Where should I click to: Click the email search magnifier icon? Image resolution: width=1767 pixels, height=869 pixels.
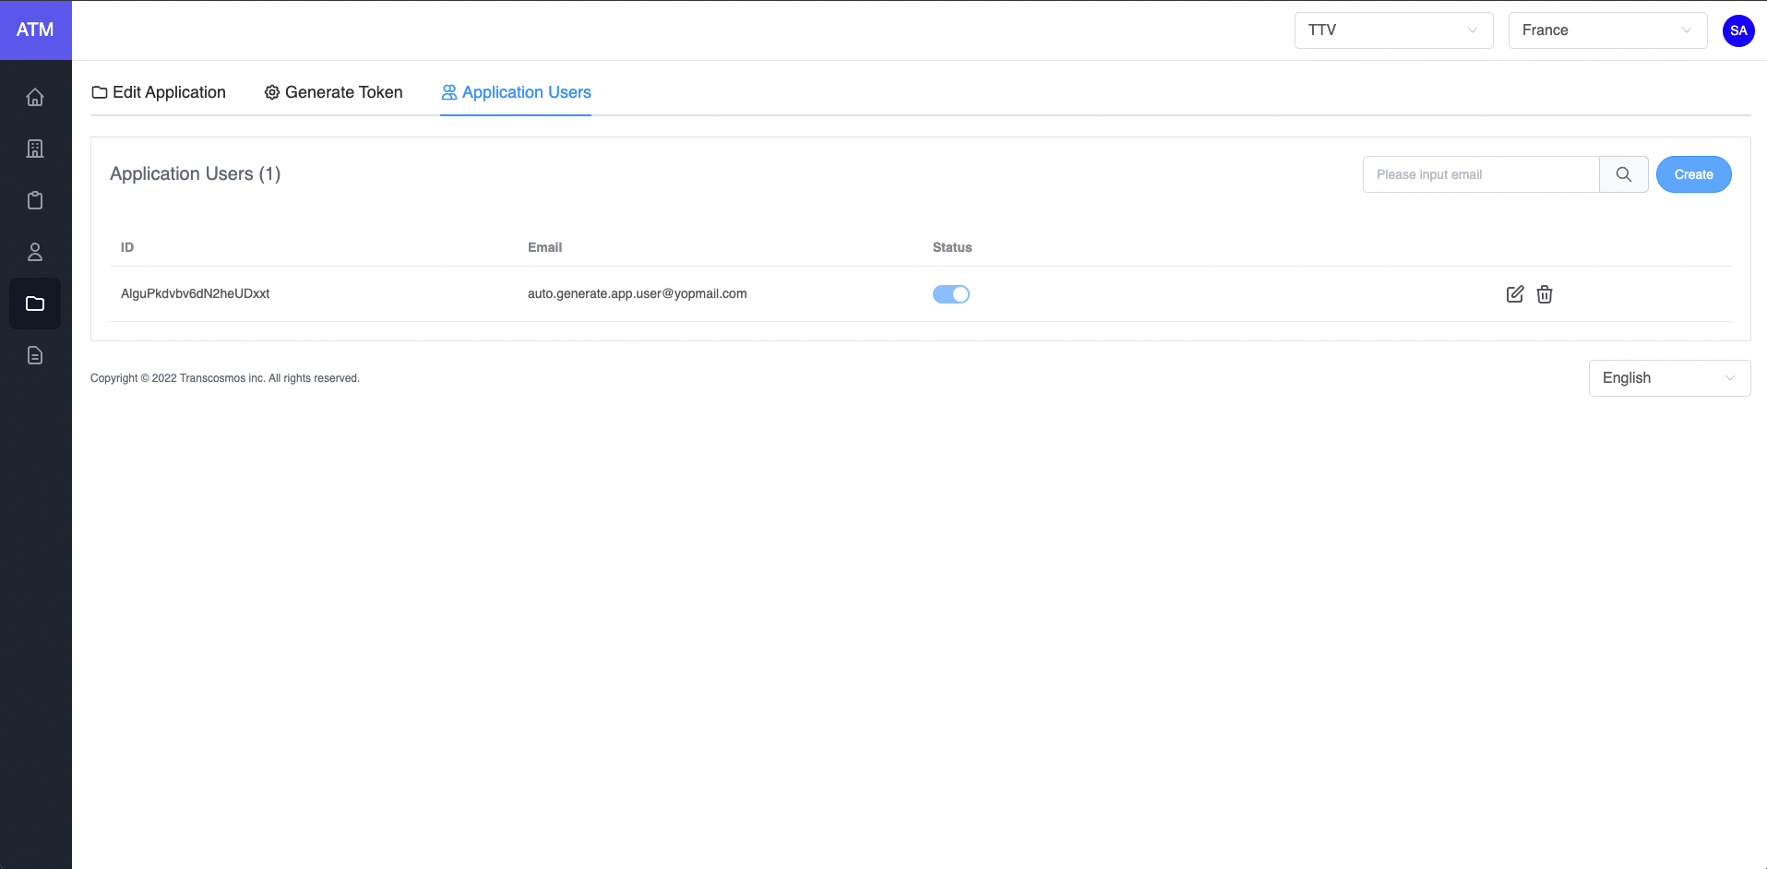coord(1623,174)
